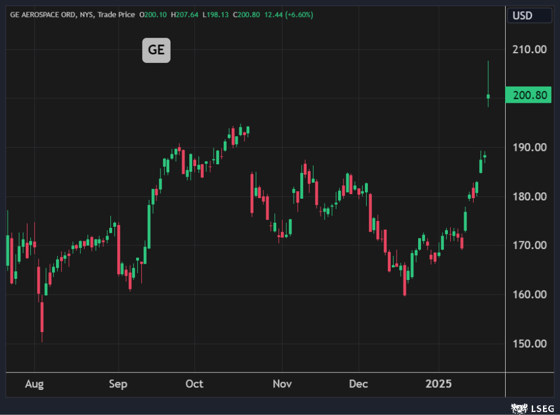Click the LSEG logo icon
560x415 pixels.
coord(517,407)
